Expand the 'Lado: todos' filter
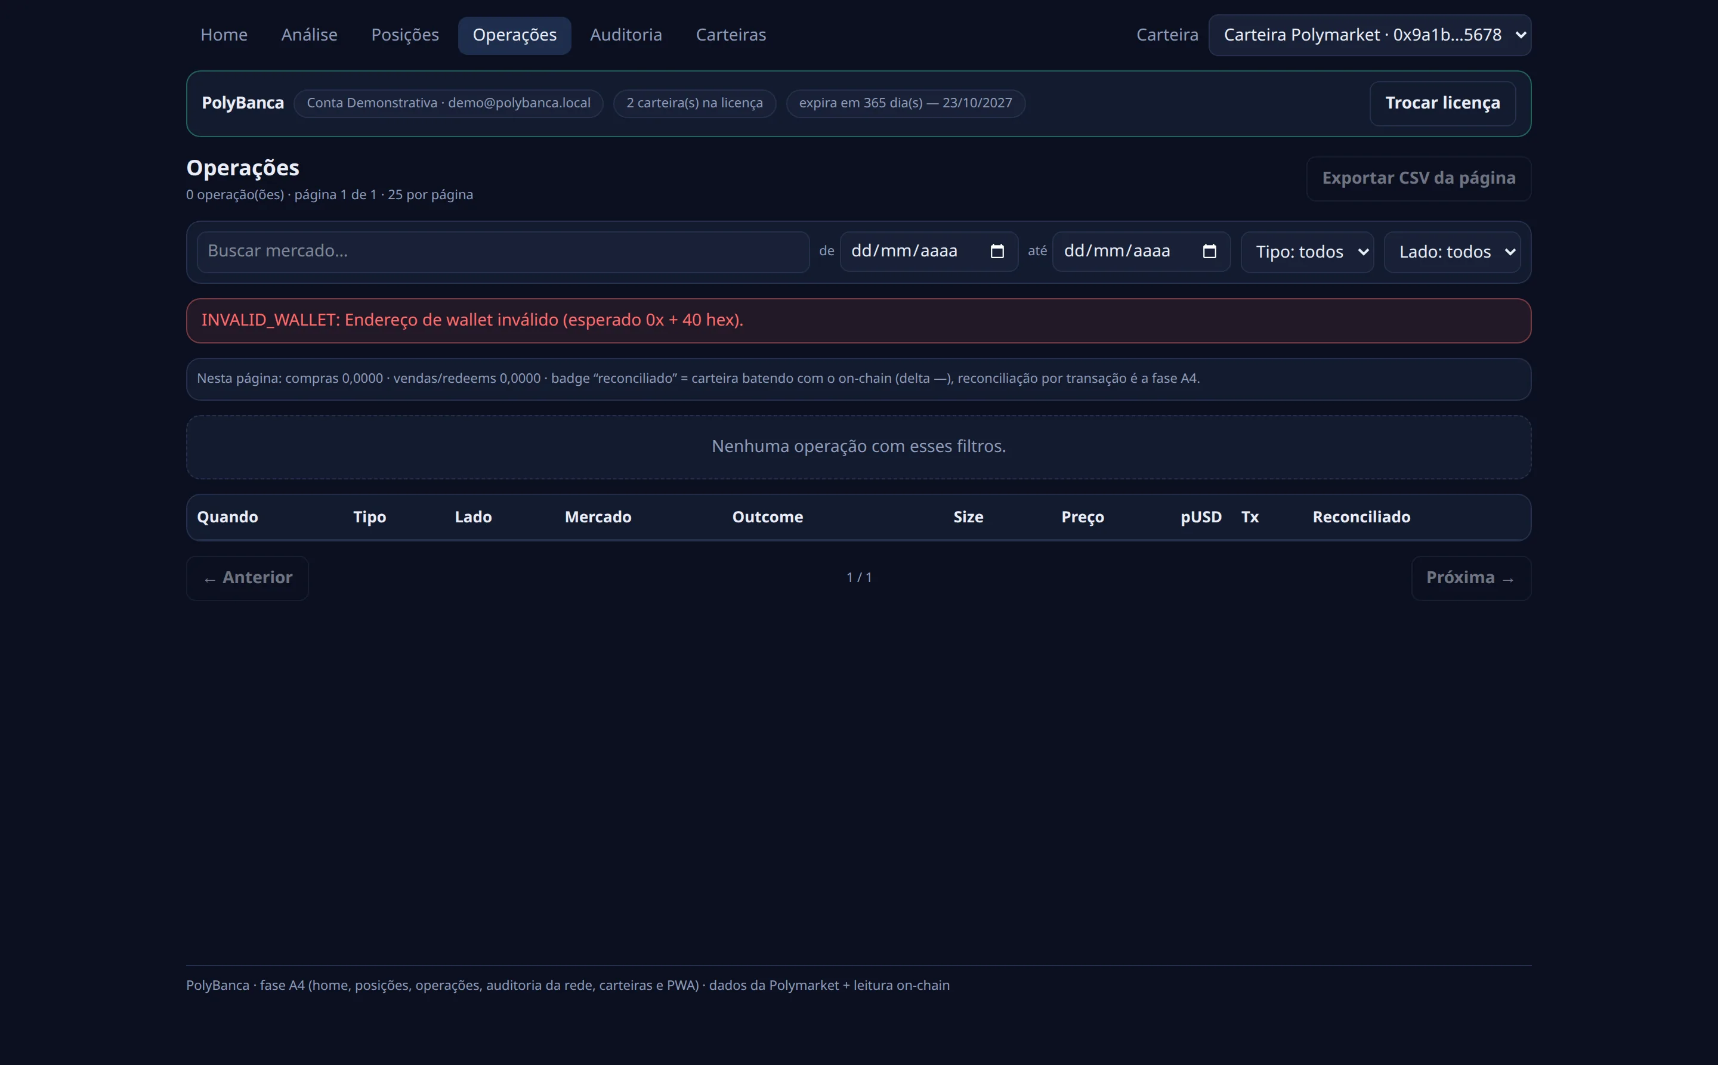 1451,252
